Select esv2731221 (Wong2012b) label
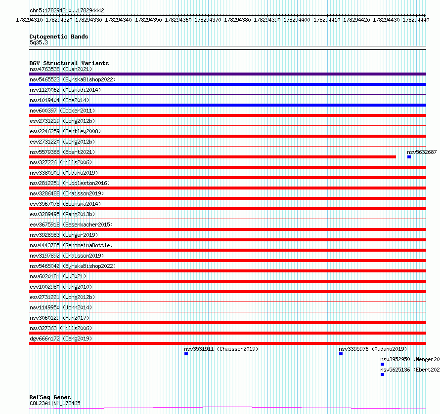The height and width of the screenshot is (414, 440). click(62, 297)
